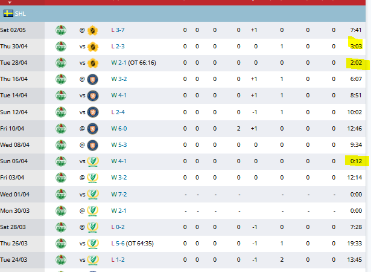Click team logo in Thu 30/04 row

tap(61, 47)
